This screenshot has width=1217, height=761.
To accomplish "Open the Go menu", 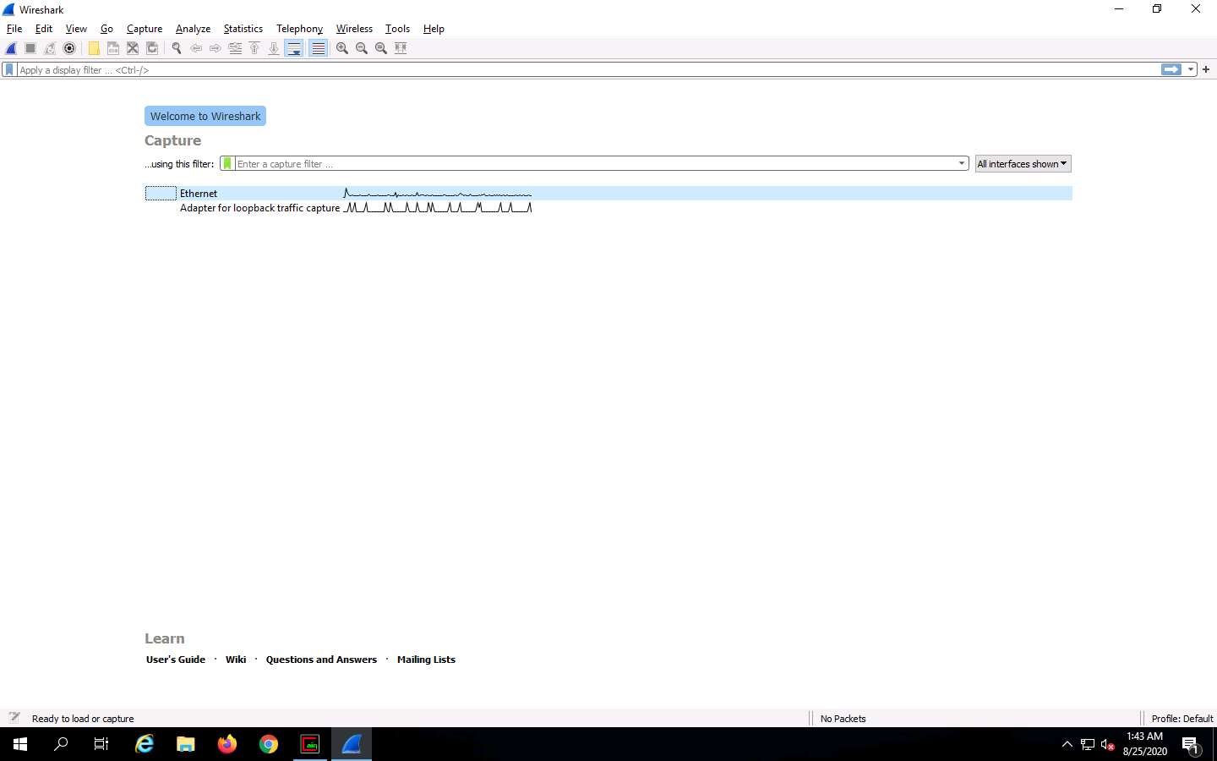I will 106,29.
